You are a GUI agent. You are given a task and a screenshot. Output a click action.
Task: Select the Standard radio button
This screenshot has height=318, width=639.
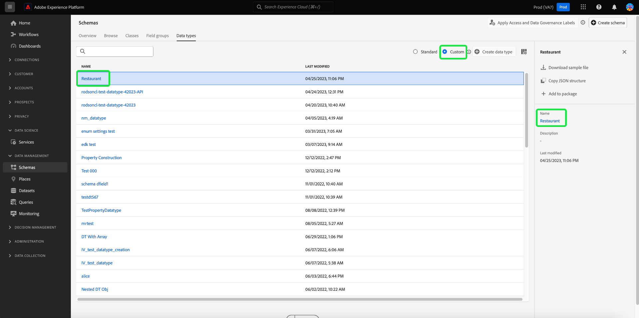[415, 52]
